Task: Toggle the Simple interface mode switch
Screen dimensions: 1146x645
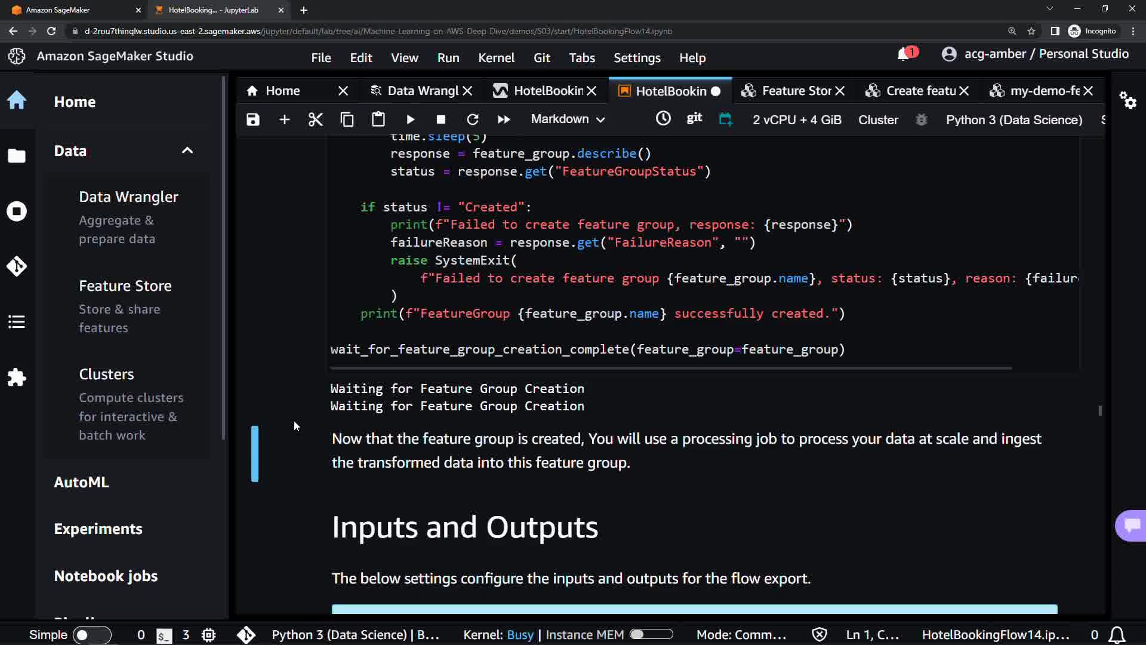Action: pos(91,635)
